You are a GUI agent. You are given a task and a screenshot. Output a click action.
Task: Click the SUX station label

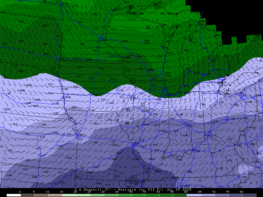64,79
